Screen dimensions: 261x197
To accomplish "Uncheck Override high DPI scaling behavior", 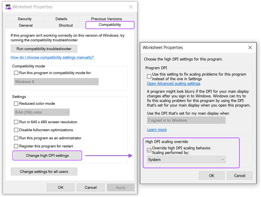I will point(149,150).
